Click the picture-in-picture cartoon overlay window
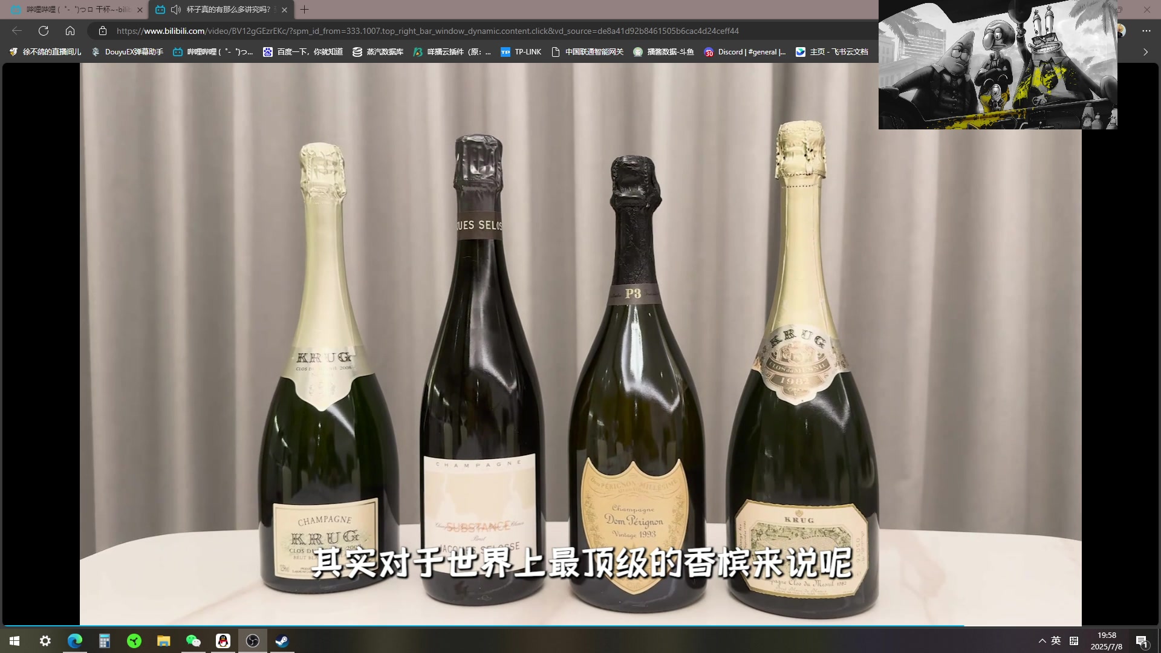The image size is (1161, 653). pyautogui.click(x=998, y=65)
